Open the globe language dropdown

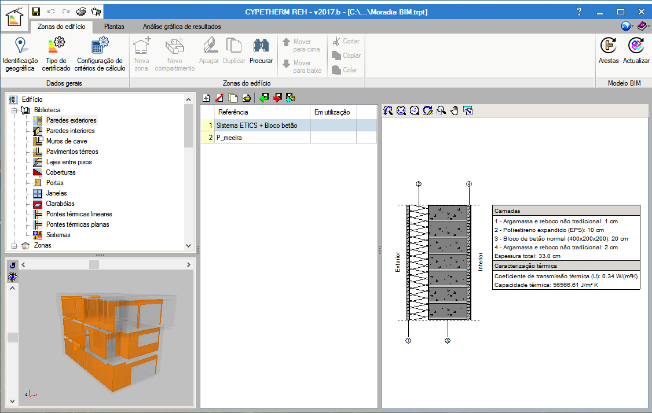click(628, 26)
